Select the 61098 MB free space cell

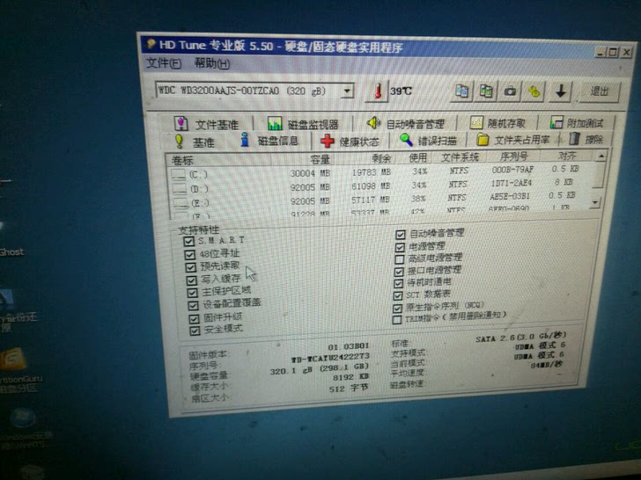371,186
